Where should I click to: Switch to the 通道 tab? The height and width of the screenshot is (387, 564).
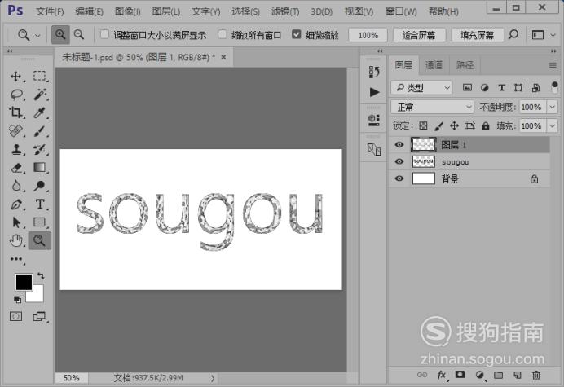tap(434, 65)
